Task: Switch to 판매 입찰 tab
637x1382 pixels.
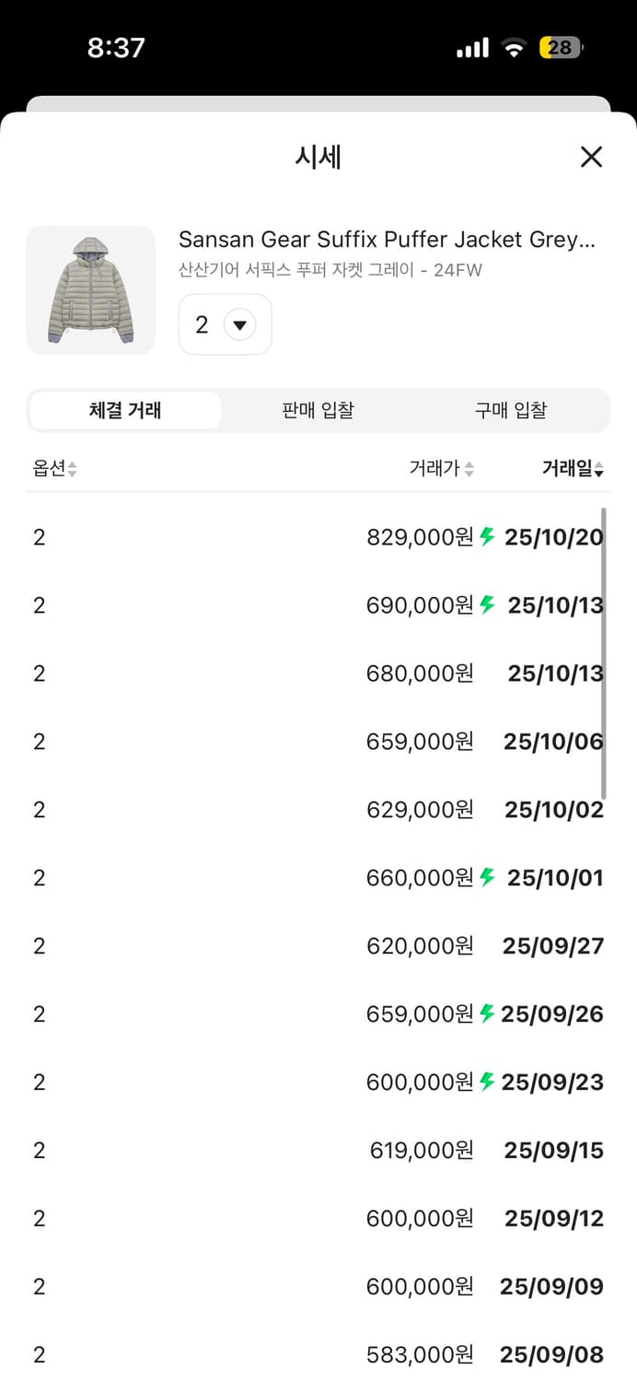Action: coord(318,410)
